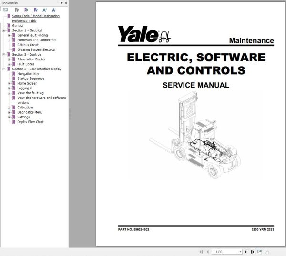
Task: Open Greasing System Electrical bookmark
Action: pos(36,49)
